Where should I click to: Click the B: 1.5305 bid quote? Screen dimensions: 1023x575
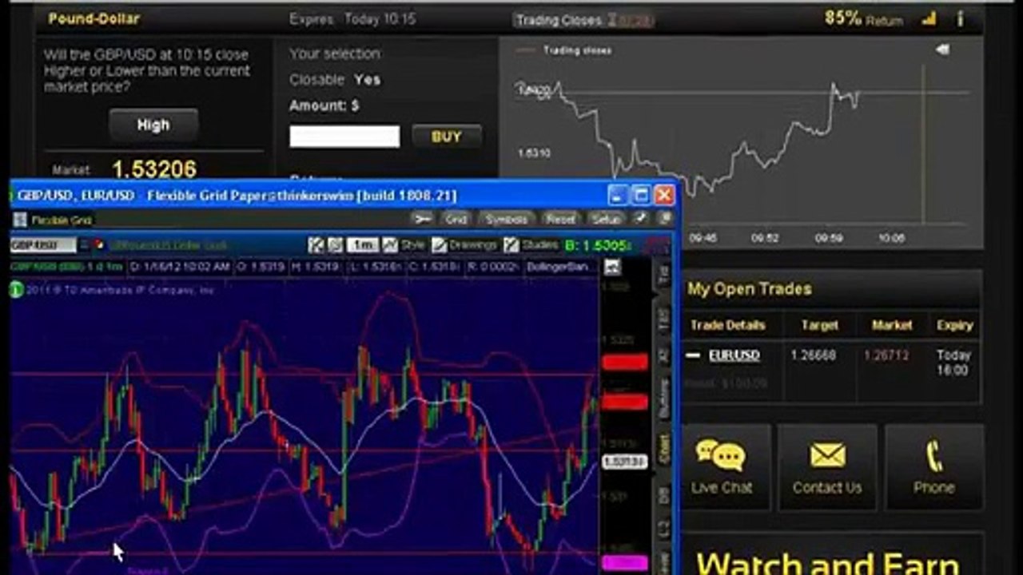coord(599,245)
